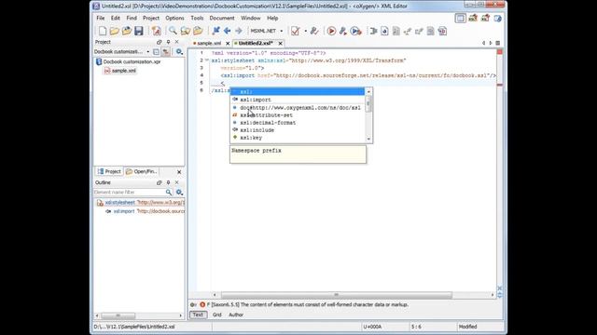
Task: Choose xsl:include from the completion list
Action: click(x=257, y=130)
